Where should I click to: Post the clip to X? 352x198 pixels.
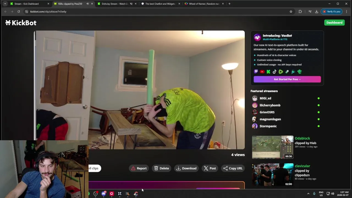click(x=210, y=168)
